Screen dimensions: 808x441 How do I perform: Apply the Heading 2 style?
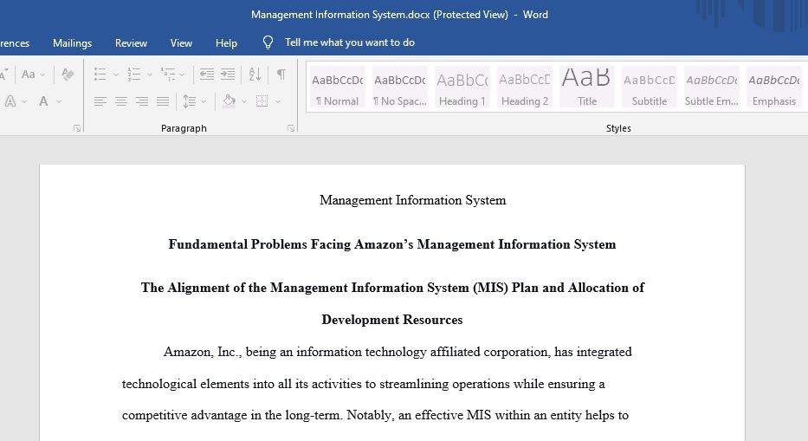(525, 87)
